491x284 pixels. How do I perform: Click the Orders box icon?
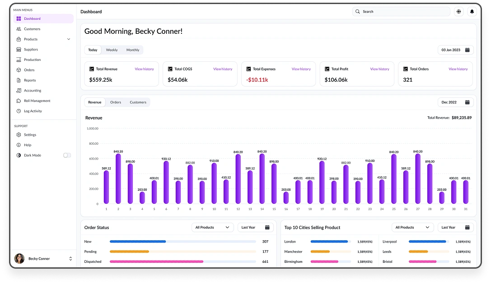[19, 70]
